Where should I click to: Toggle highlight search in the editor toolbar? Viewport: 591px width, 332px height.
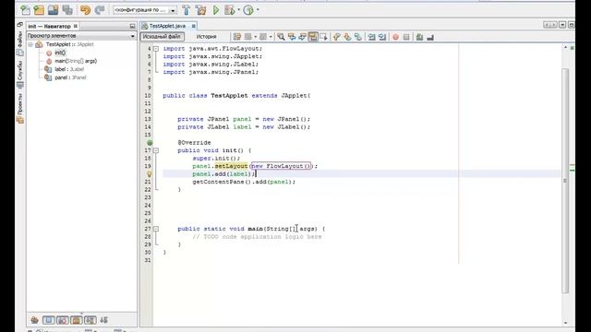coord(313,37)
